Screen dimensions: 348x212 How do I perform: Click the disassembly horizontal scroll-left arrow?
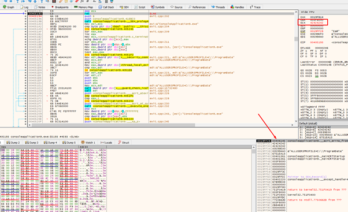coord(29,125)
